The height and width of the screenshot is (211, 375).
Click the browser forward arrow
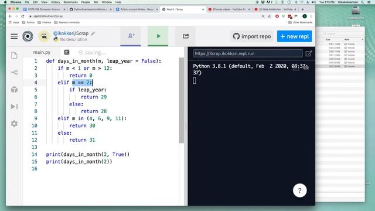click(x=16, y=16)
